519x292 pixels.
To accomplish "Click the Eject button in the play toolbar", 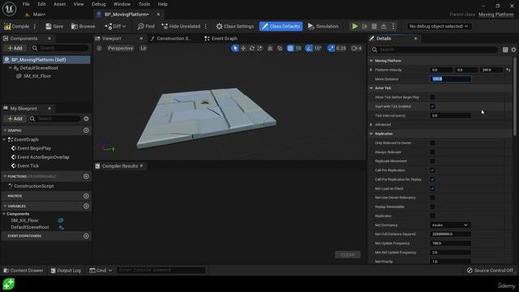I will point(384,26).
